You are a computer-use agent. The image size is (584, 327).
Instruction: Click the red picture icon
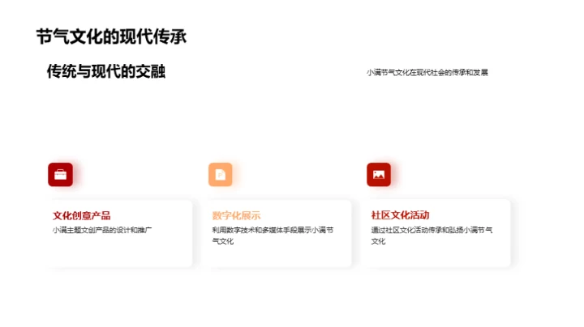point(379,174)
